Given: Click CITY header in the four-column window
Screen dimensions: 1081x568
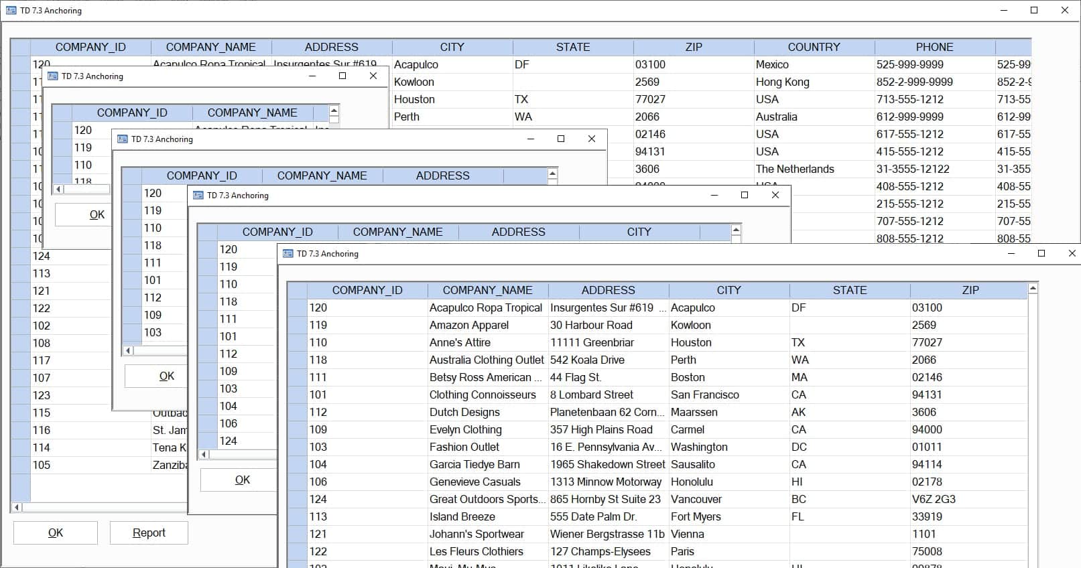Looking at the screenshot, I should pyautogui.click(x=639, y=232).
